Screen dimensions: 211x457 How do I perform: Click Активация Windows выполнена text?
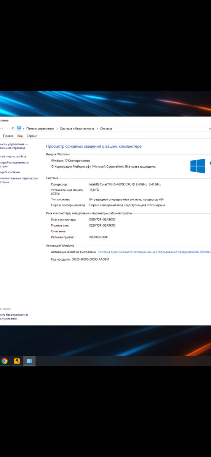point(74,252)
